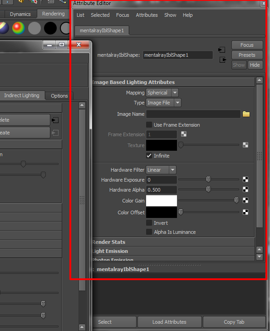Image resolution: width=270 pixels, height=331 pixels.
Task: Click map button next to Hardware Alpha
Action: (x=245, y=189)
